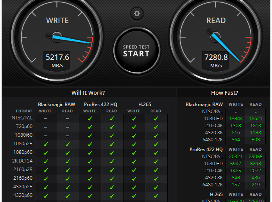Click the 6480 12K label under Blackmagic RAW
This screenshot has width=272, height=202.
tap(213, 140)
